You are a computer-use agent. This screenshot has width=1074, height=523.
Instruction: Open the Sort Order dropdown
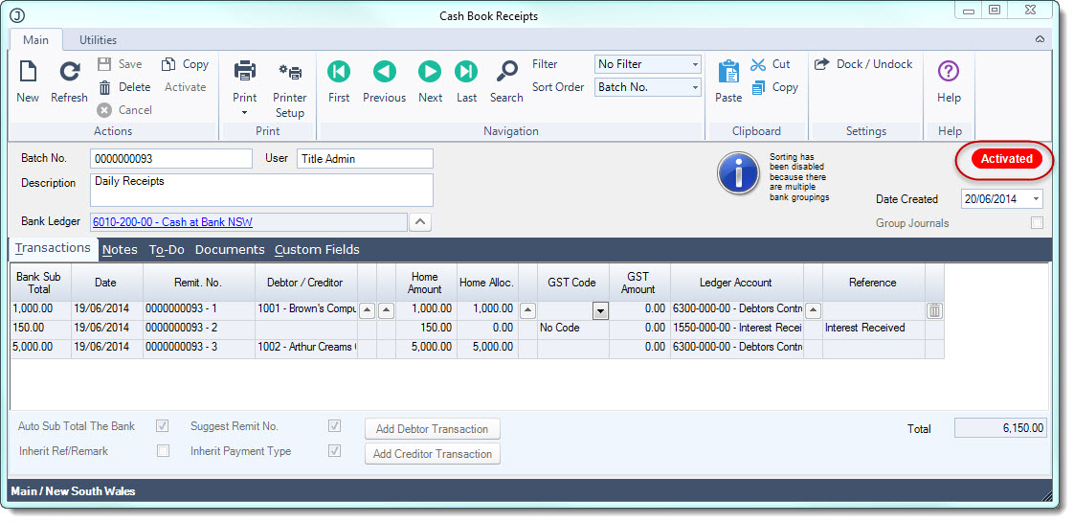click(647, 87)
